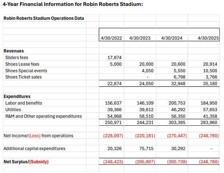Click the revenue total 24,050
The width and height of the screenshot is (224, 173).
(x=146, y=84)
